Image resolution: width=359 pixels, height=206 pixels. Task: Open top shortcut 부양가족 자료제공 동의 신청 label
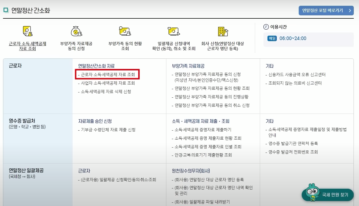click(76, 46)
